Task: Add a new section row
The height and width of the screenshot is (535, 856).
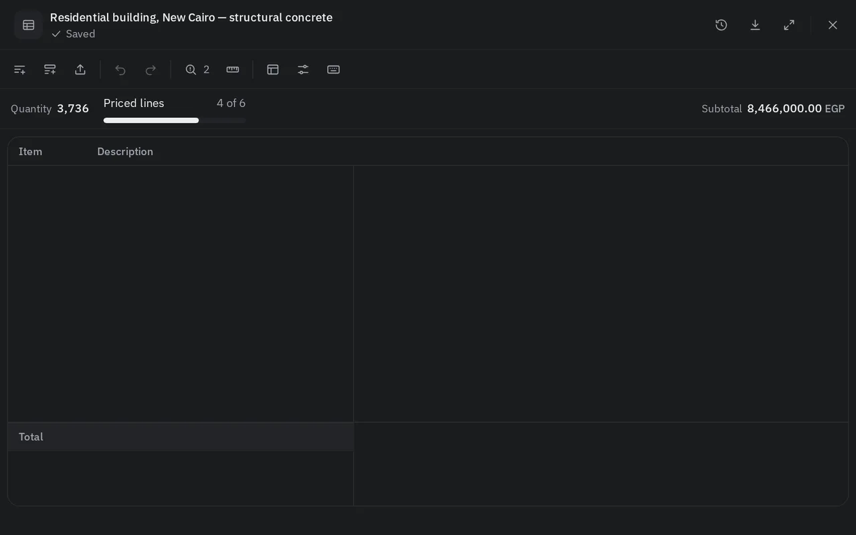Action: point(50,70)
